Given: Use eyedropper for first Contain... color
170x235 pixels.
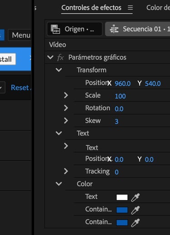Looking at the screenshot, I should click(135, 210).
